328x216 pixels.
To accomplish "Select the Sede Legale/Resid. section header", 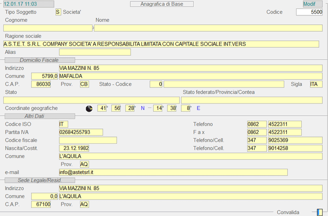I will tap(39, 180).
